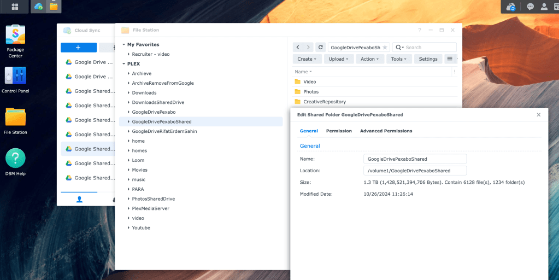Switch to the Advanced Permissions tab

[x=386, y=131]
